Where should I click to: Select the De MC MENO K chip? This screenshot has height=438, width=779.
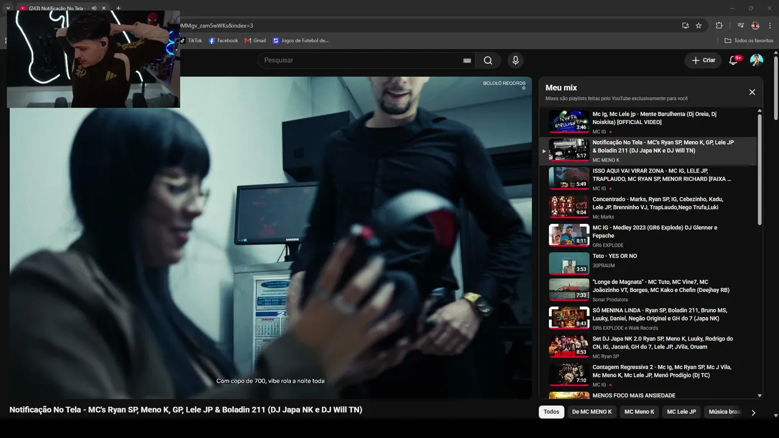tap(592, 412)
